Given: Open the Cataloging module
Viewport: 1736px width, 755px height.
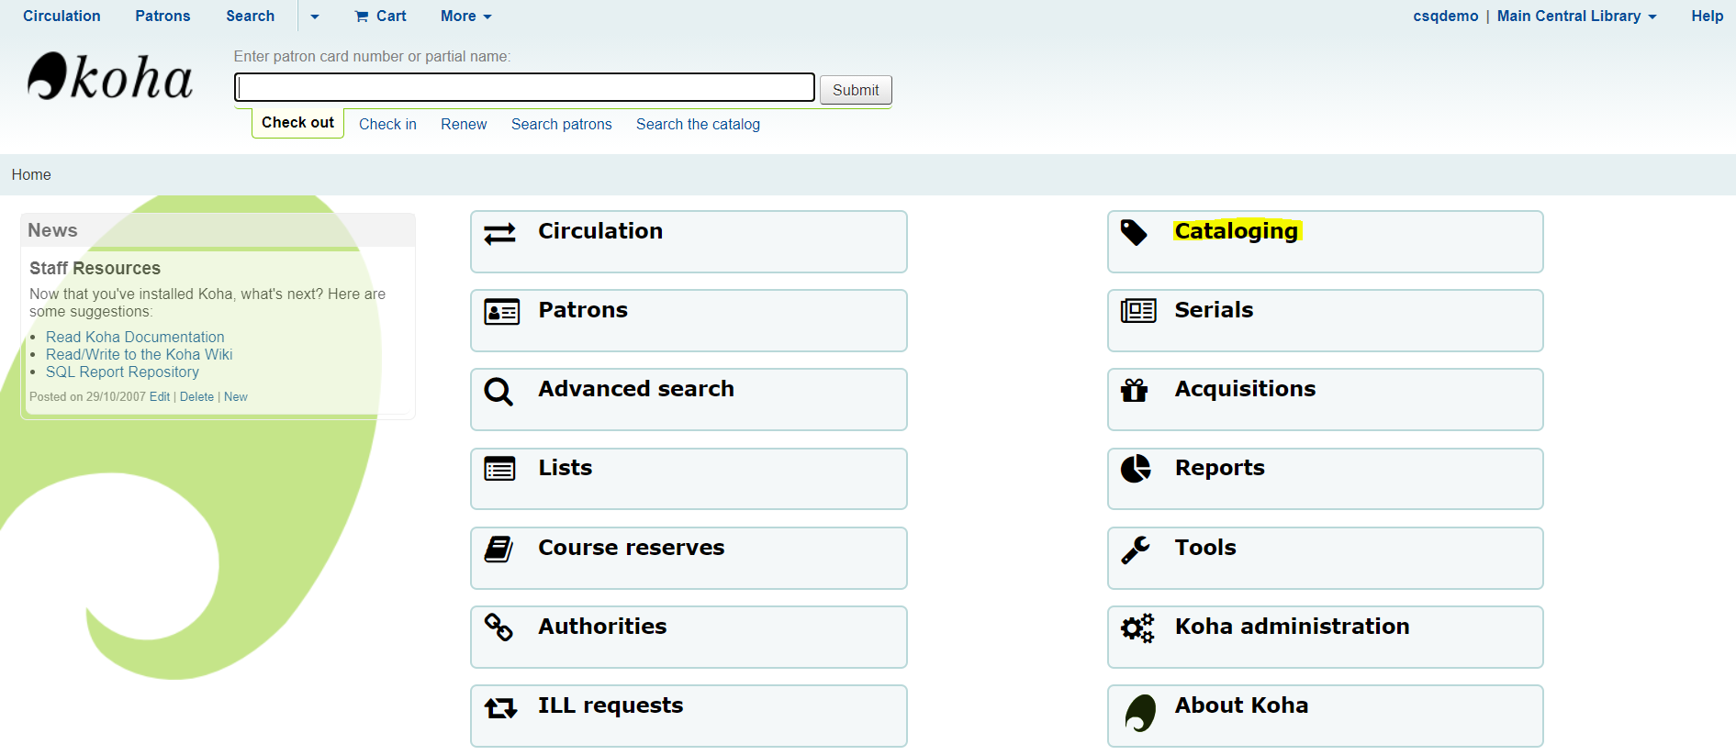Looking at the screenshot, I should pyautogui.click(x=1326, y=242).
